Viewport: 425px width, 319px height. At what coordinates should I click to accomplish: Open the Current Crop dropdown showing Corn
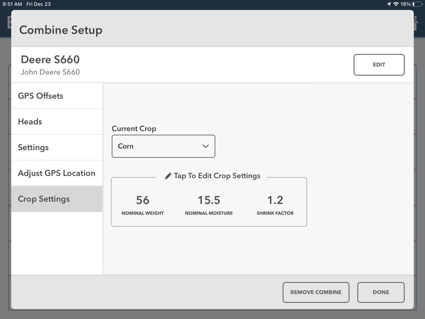pos(163,146)
